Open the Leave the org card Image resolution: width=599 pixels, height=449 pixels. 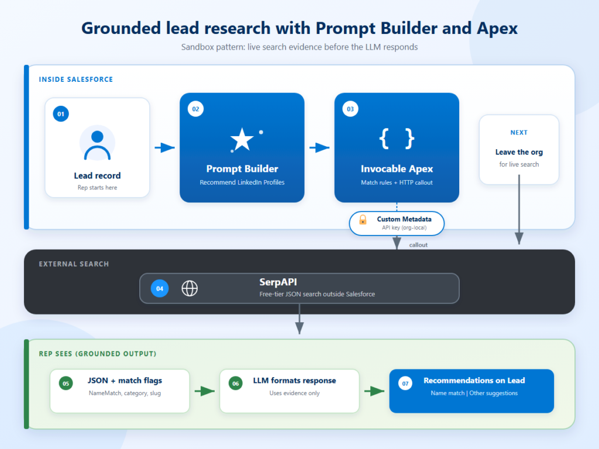coord(519,149)
